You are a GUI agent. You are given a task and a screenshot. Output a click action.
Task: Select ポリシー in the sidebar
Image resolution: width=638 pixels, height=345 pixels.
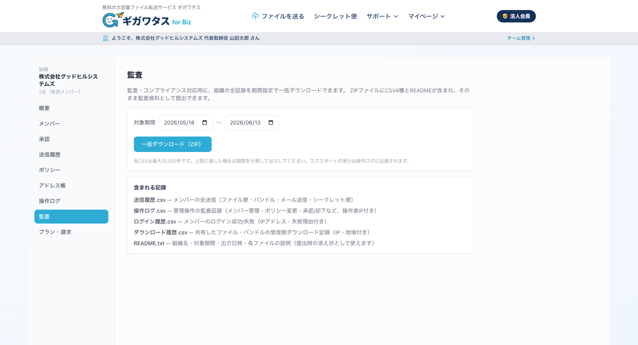71,170
